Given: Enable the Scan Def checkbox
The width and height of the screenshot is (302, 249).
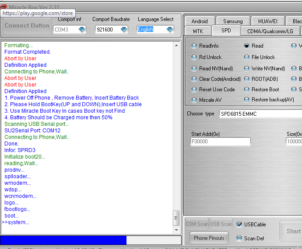Looking at the screenshot, I should [x=239, y=239].
